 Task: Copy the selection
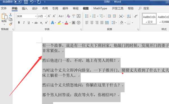point(11,19)
